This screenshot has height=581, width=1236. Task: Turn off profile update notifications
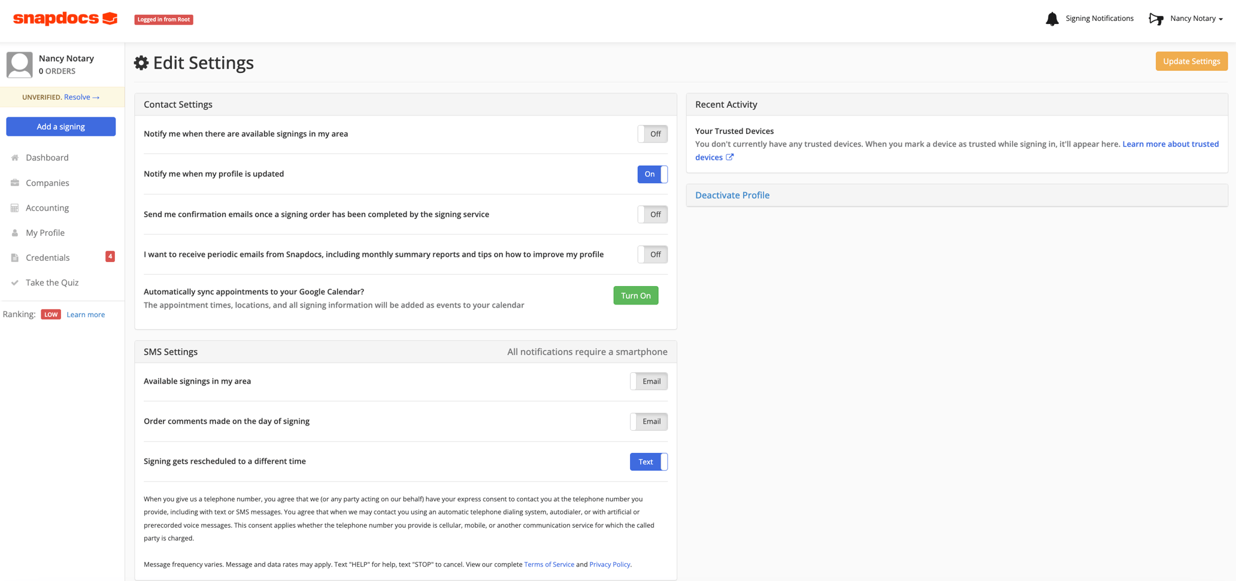(x=652, y=174)
